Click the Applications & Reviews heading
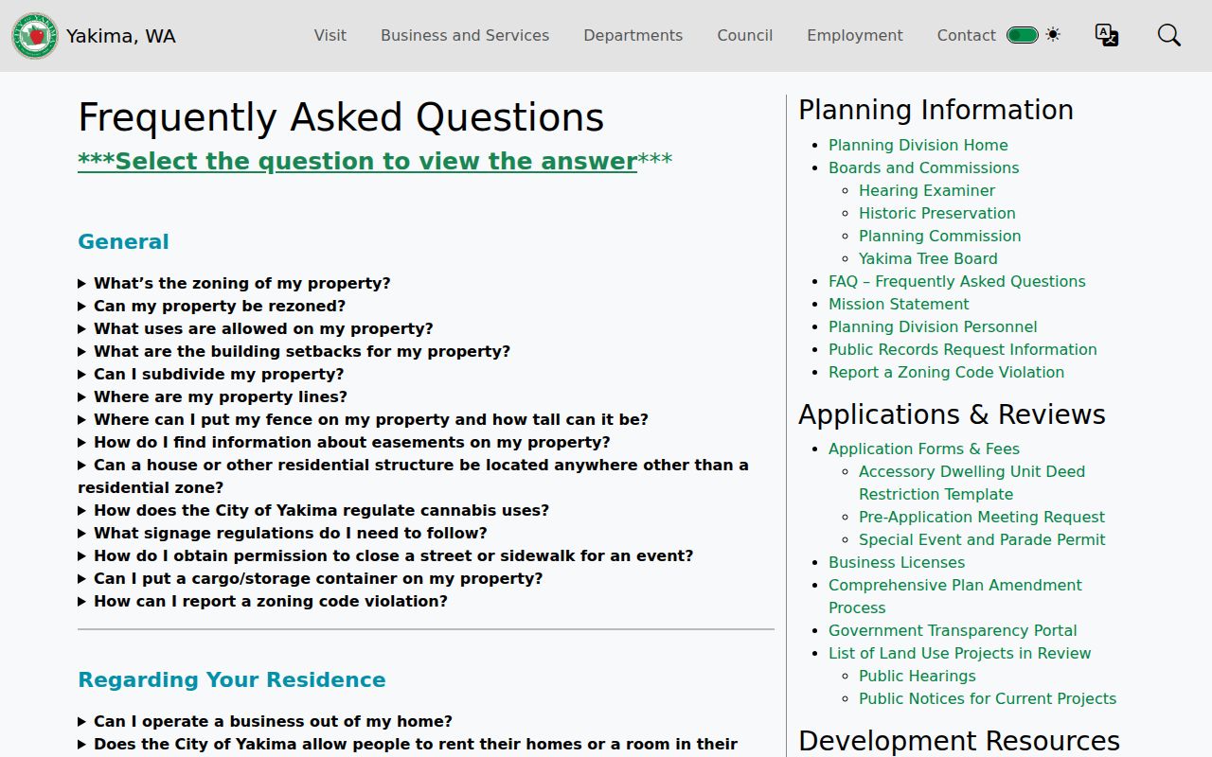 click(x=952, y=414)
